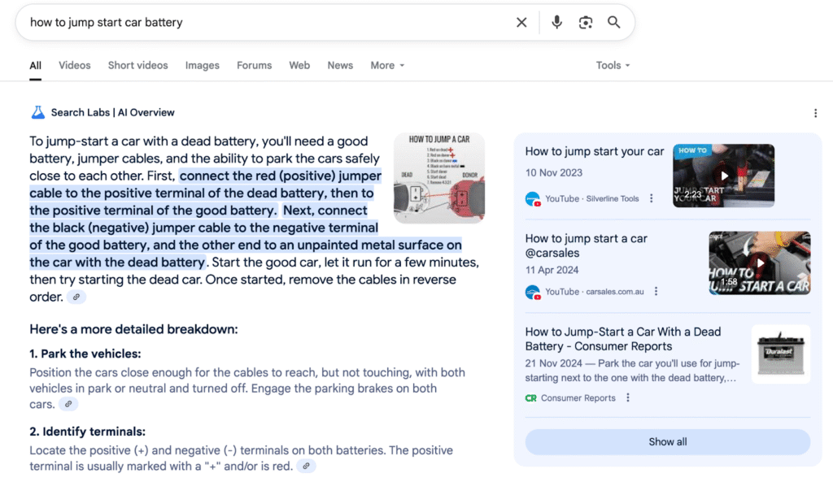
Task: Switch to the Images tab
Action: tap(202, 65)
